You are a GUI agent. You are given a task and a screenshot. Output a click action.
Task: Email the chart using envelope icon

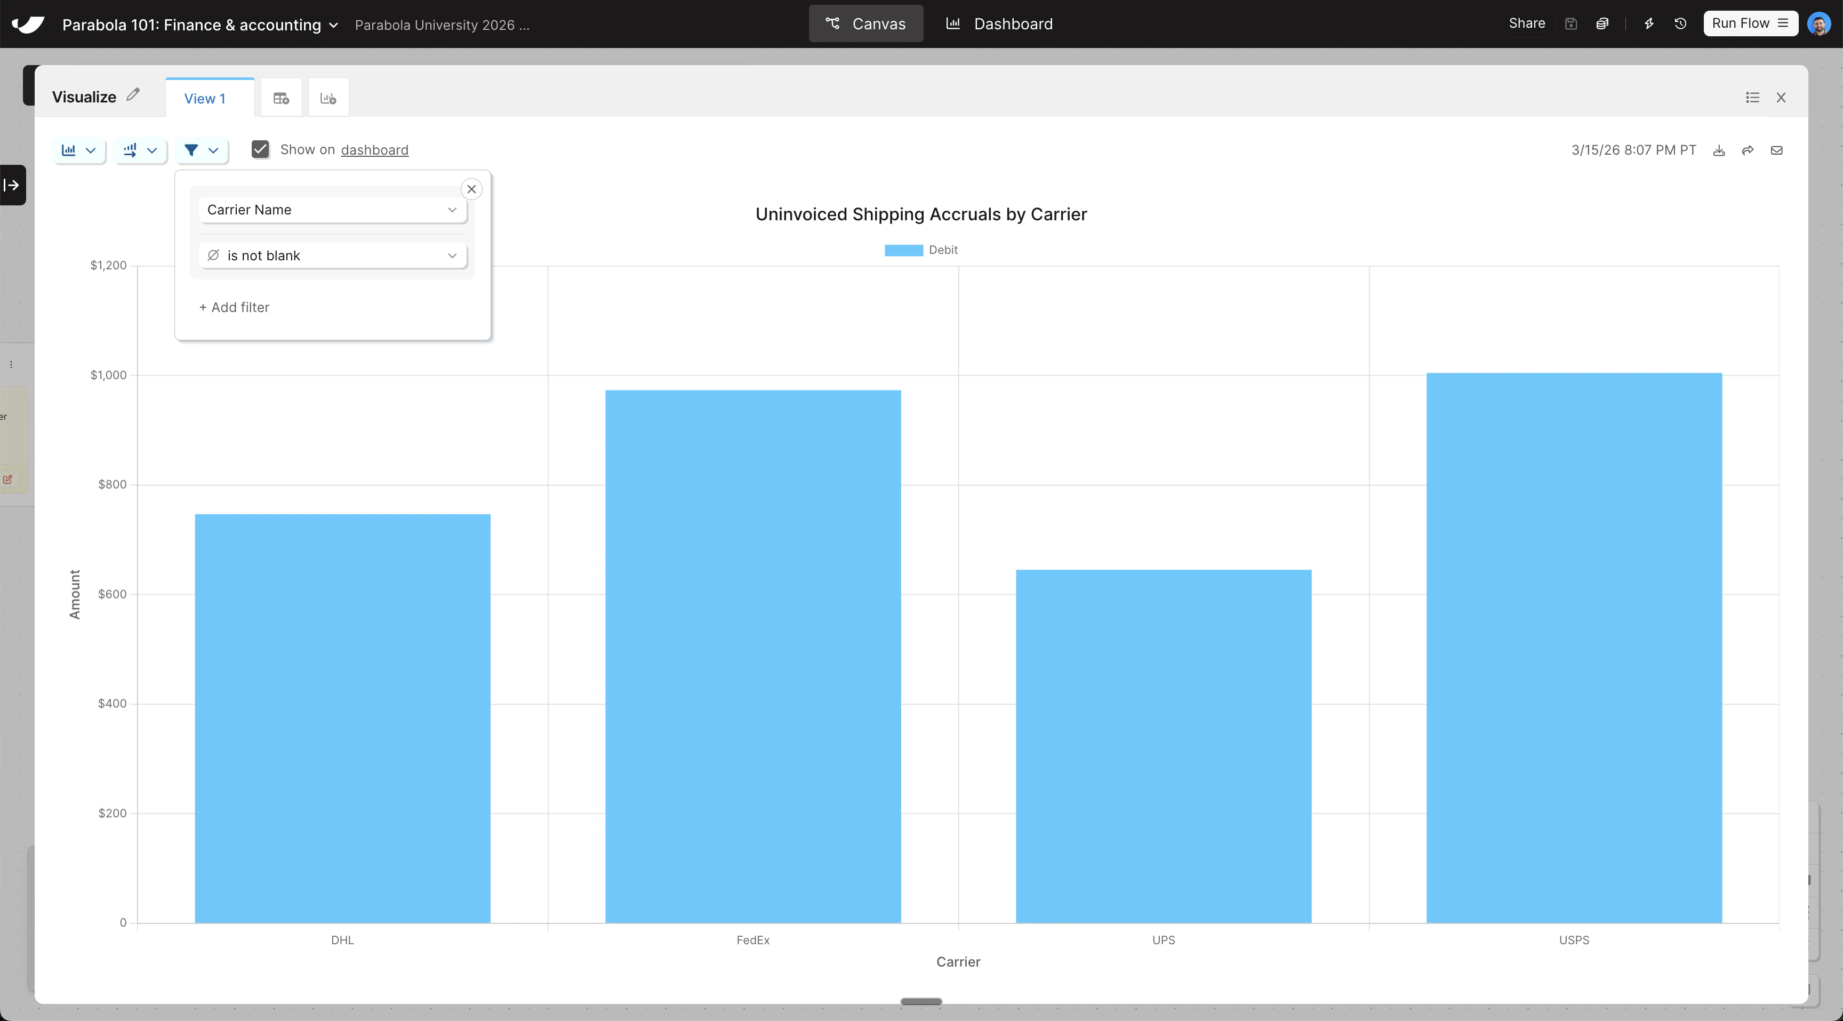pyautogui.click(x=1776, y=150)
